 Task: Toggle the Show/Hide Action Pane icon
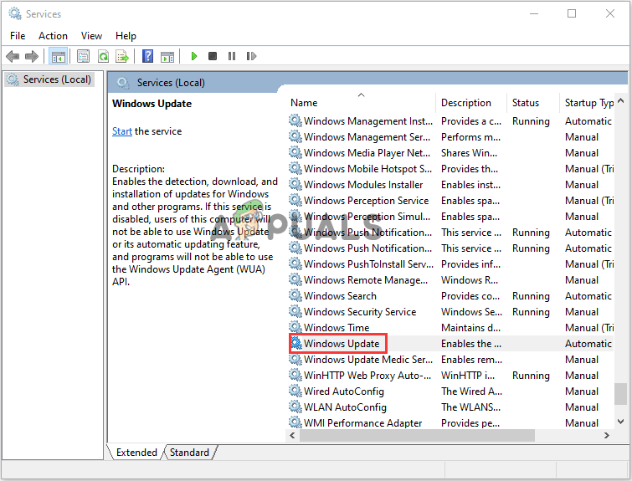click(x=167, y=56)
